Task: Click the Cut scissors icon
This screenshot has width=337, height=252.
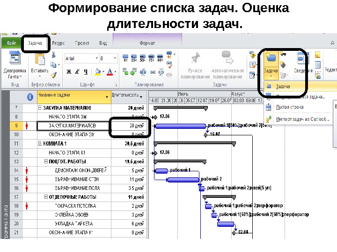Action: pyautogui.click(x=53, y=55)
